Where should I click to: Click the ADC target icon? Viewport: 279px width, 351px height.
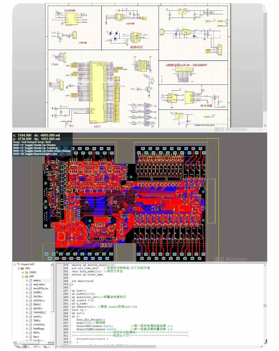[22, 268]
